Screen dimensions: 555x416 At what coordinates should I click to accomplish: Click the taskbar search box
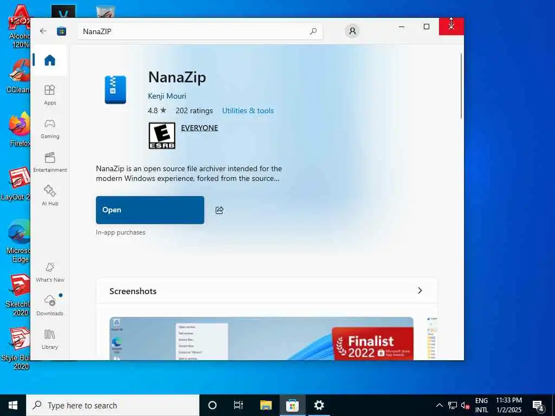pyautogui.click(x=113, y=405)
